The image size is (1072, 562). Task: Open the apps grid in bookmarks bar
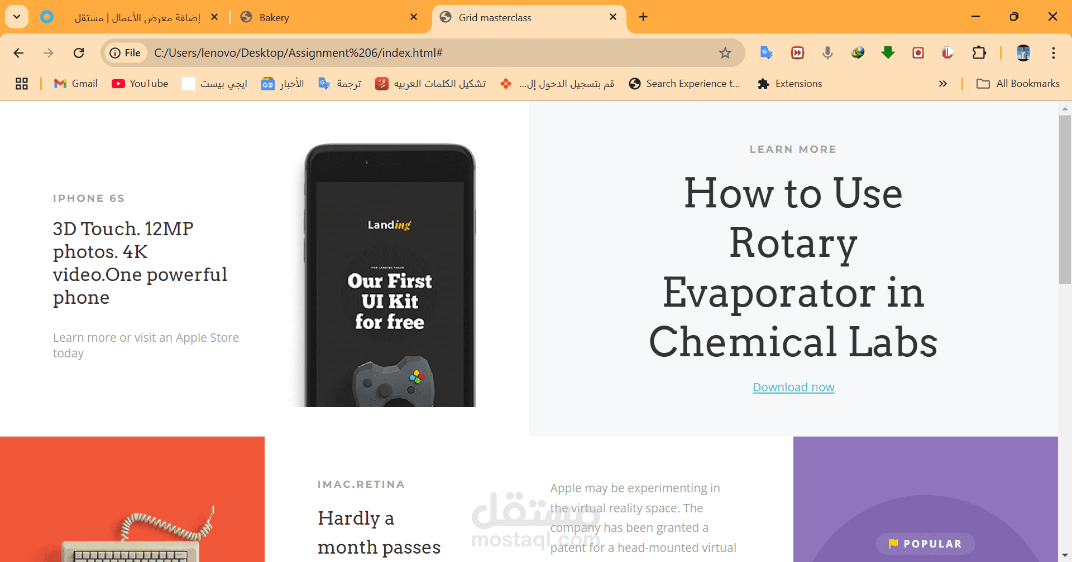pyautogui.click(x=22, y=84)
